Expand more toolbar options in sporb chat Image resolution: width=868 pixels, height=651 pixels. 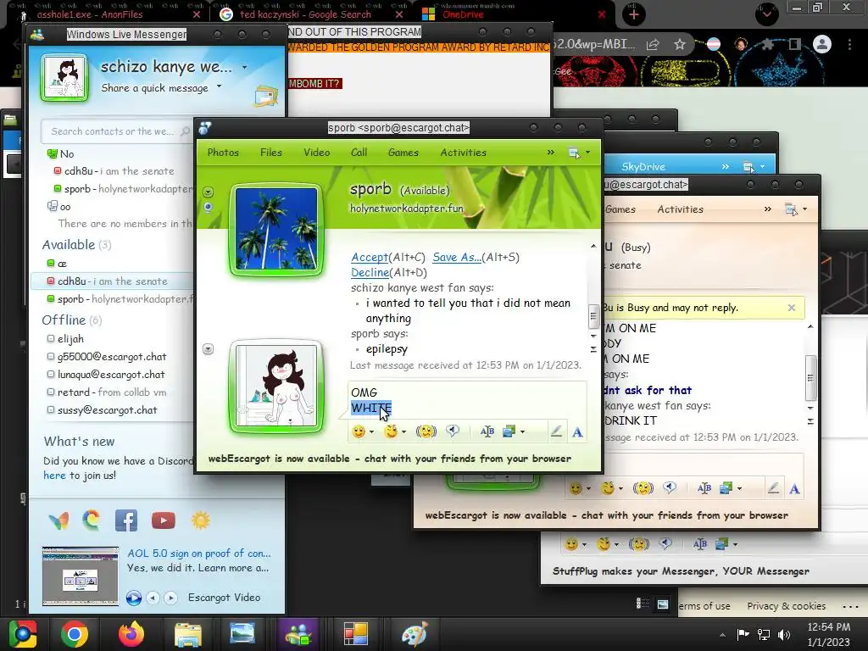tap(551, 153)
